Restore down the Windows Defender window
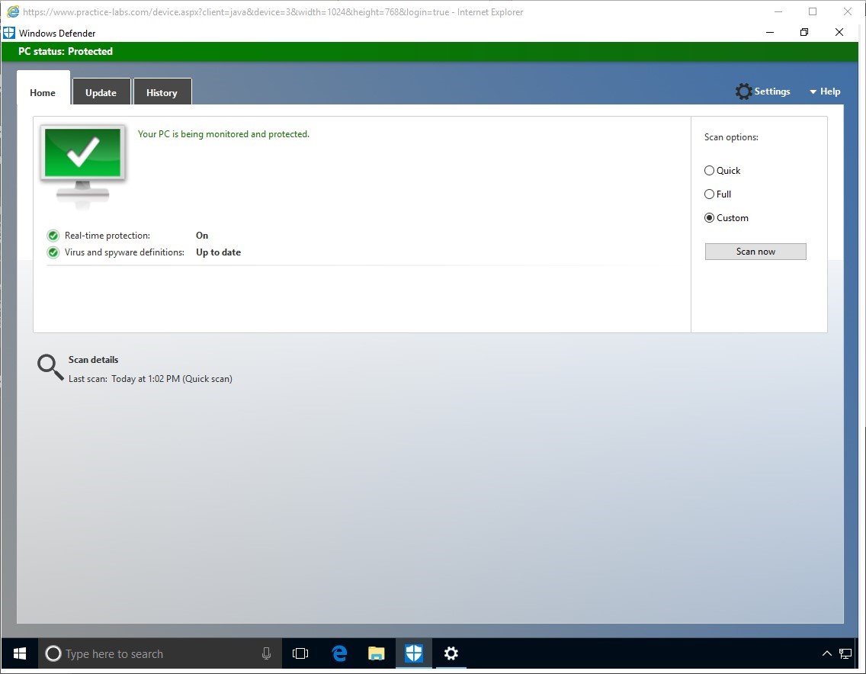866x674 pixels. [x=804, y=33]
